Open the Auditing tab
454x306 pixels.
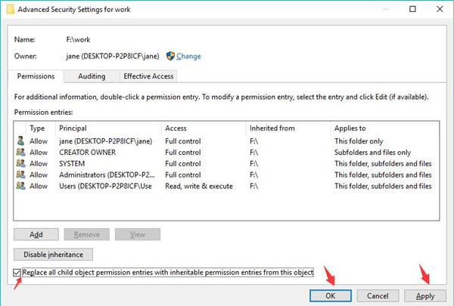(92, 76)
